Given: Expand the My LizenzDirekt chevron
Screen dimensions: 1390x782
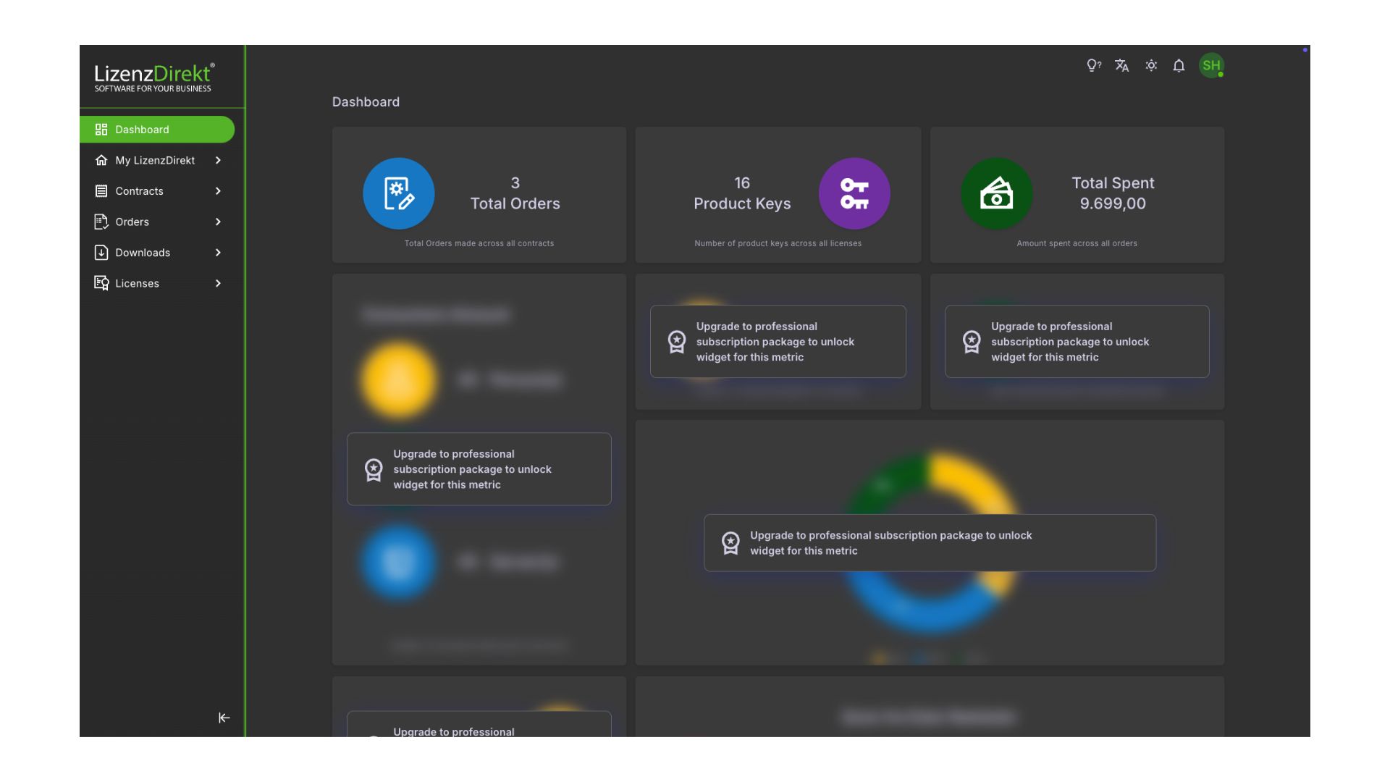Looking at the screenshot, I should point(218,160).
